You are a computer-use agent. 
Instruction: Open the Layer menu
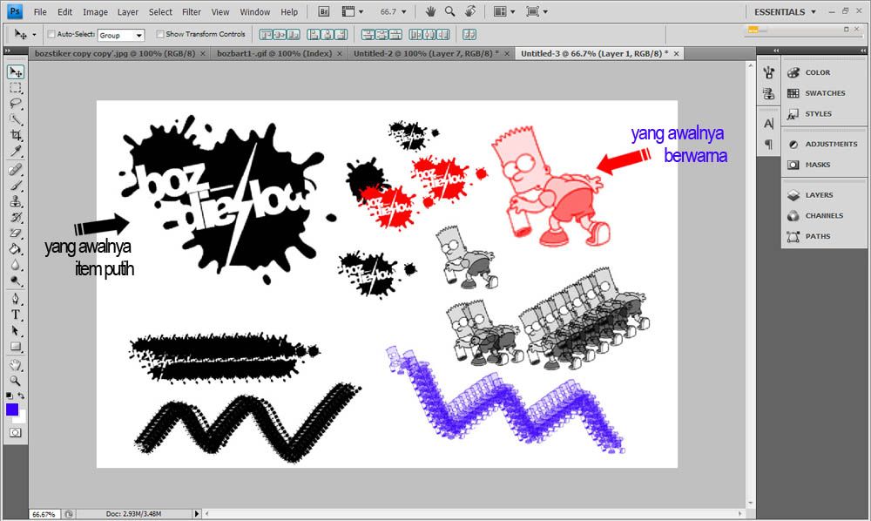tap(128, 11)
